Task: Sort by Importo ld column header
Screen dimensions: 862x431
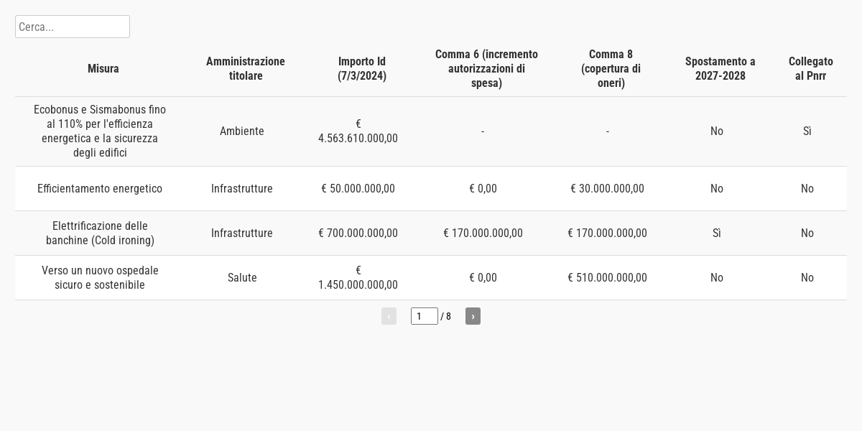Action: point(362,69)
